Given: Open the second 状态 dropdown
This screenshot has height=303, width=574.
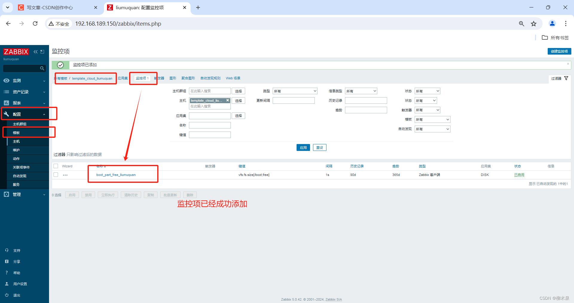Looking at the screenshot, I should click(426, 101).
